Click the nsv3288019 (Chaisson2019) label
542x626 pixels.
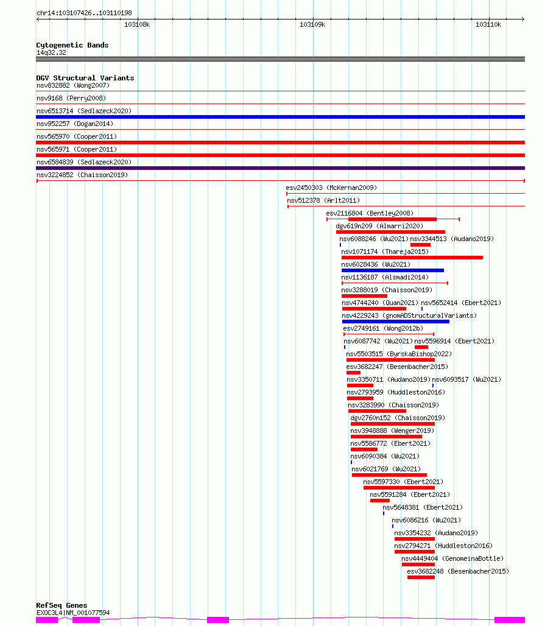pos(387,290)
